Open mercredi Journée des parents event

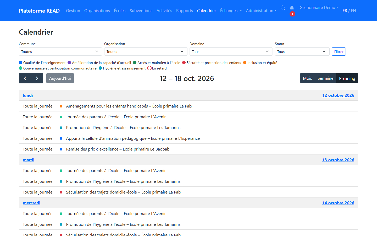click(188, 214)
